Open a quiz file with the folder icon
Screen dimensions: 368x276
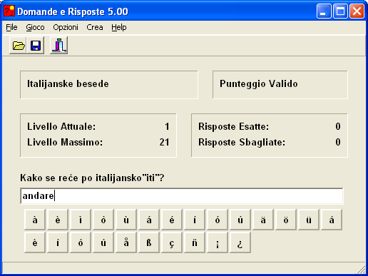(19, 45)
